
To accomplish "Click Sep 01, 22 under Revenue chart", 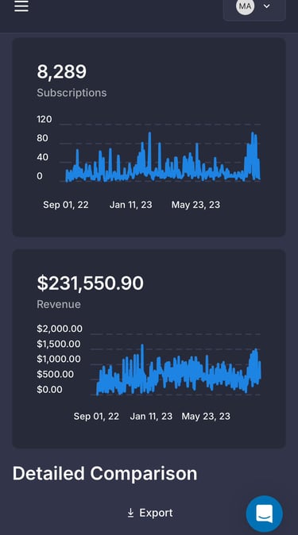I will 96,416.
